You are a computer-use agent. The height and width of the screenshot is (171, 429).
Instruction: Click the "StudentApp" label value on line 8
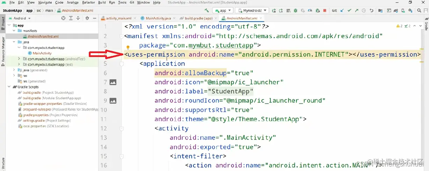(230, 91)
